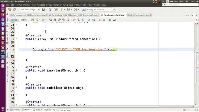Click the Undo arrow in main toolbar
199x112 pixels.
(9, 10)
